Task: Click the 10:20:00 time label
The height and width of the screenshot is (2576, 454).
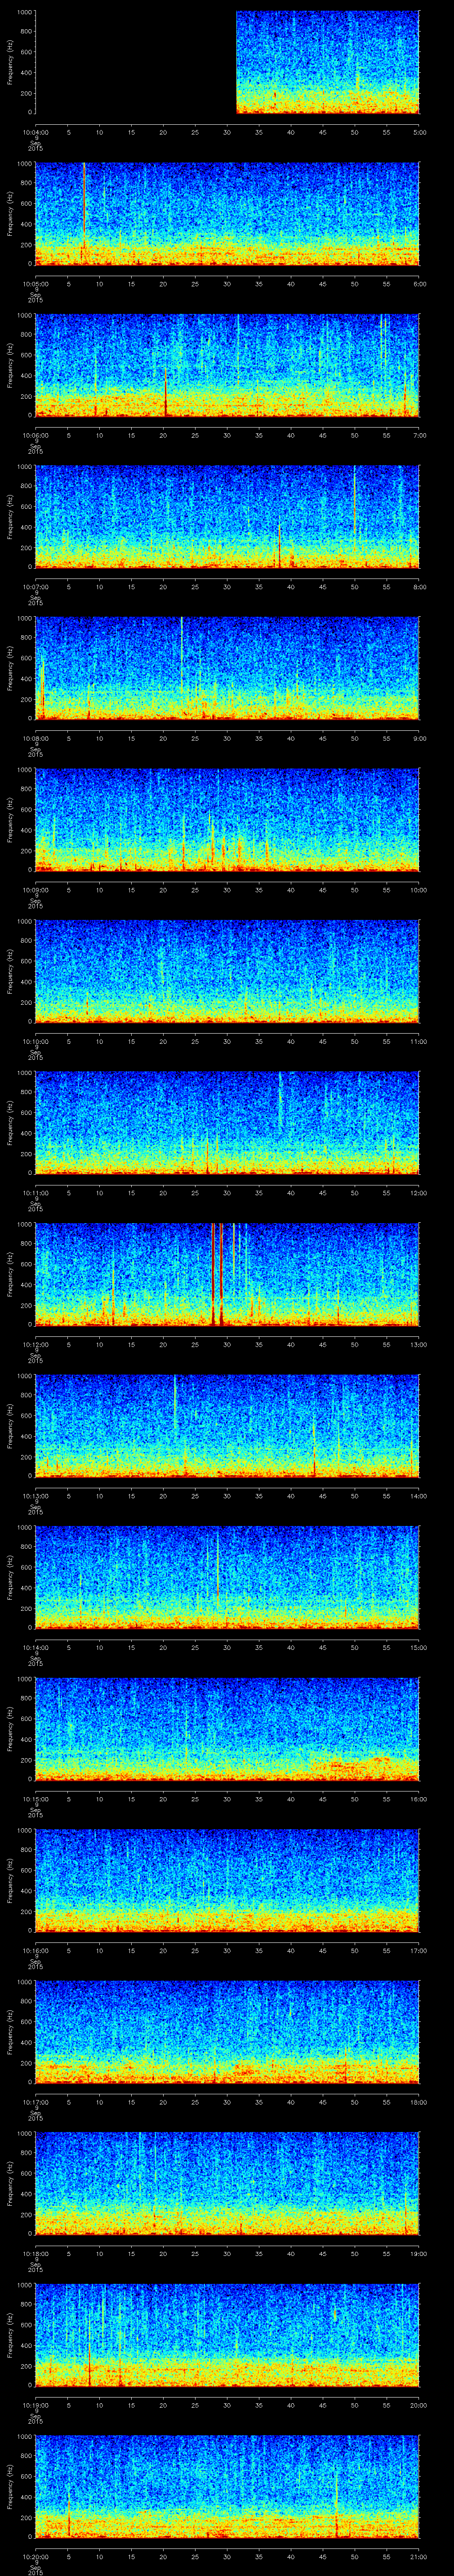Action: pos(35,2556)
